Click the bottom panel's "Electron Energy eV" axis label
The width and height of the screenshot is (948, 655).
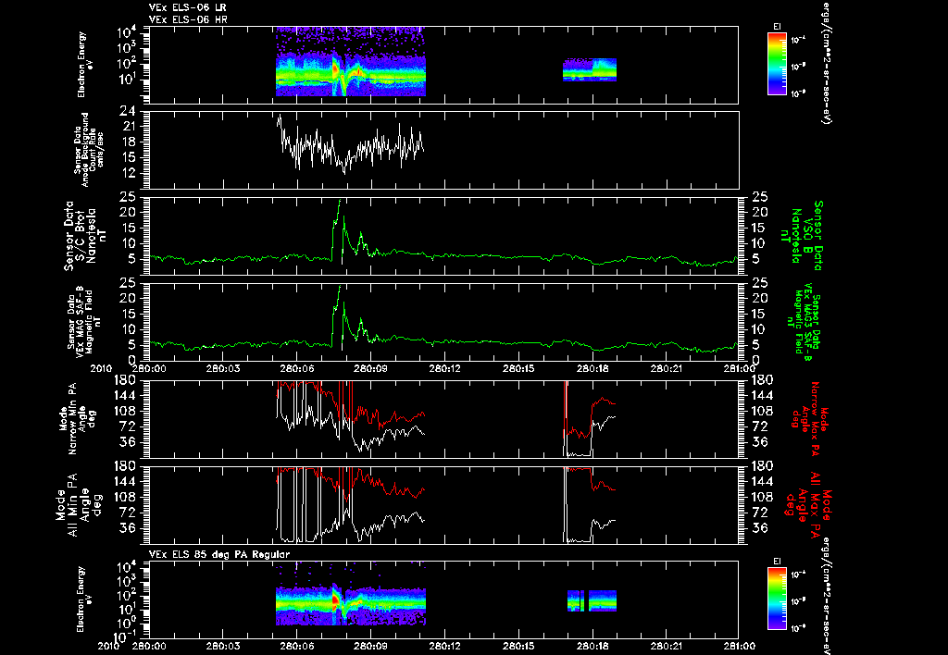click(x=85, y=599)
